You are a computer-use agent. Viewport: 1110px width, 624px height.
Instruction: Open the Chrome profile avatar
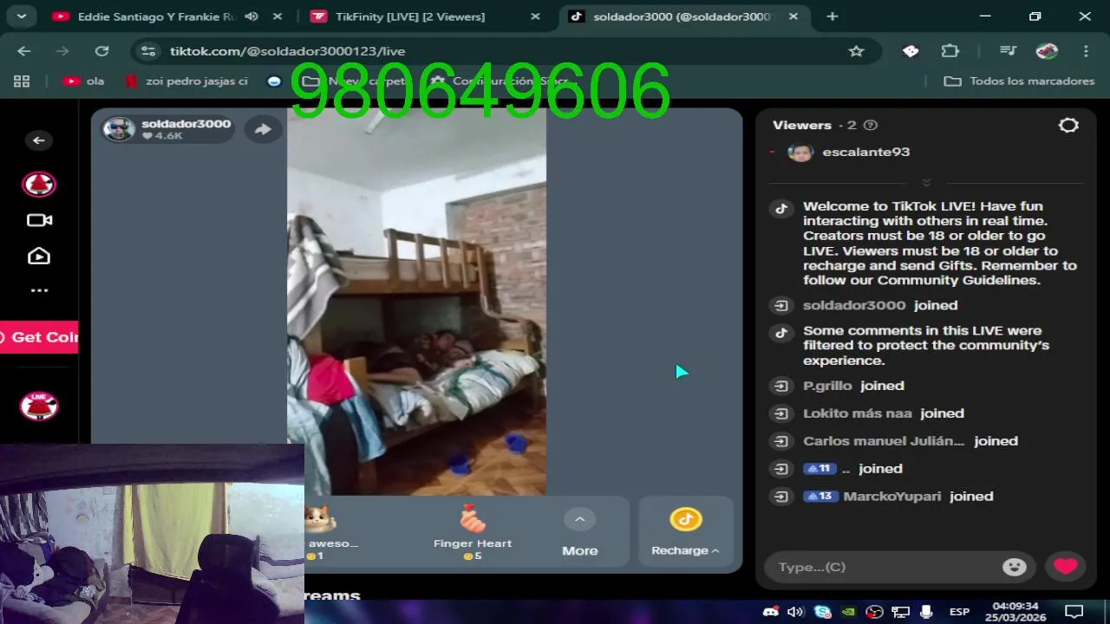(x=1047, y=51)
